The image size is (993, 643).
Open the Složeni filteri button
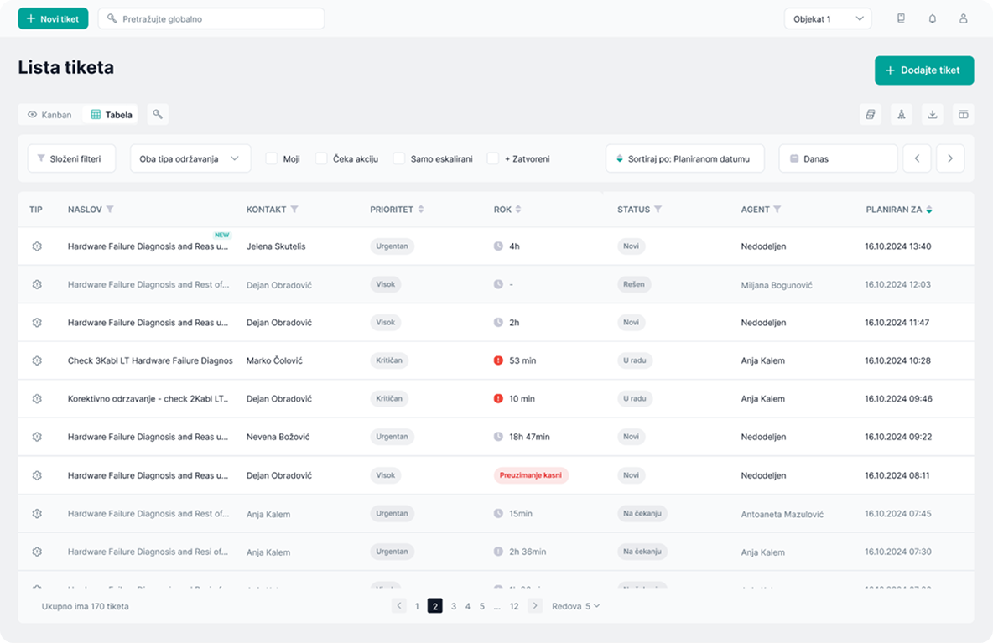point(71,158)
